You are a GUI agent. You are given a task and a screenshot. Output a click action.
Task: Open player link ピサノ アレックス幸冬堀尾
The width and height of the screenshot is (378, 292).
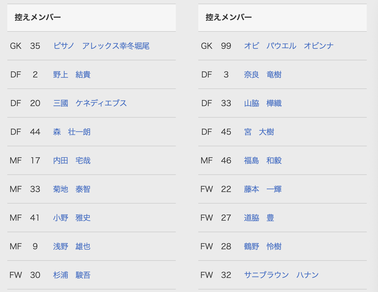101,46
